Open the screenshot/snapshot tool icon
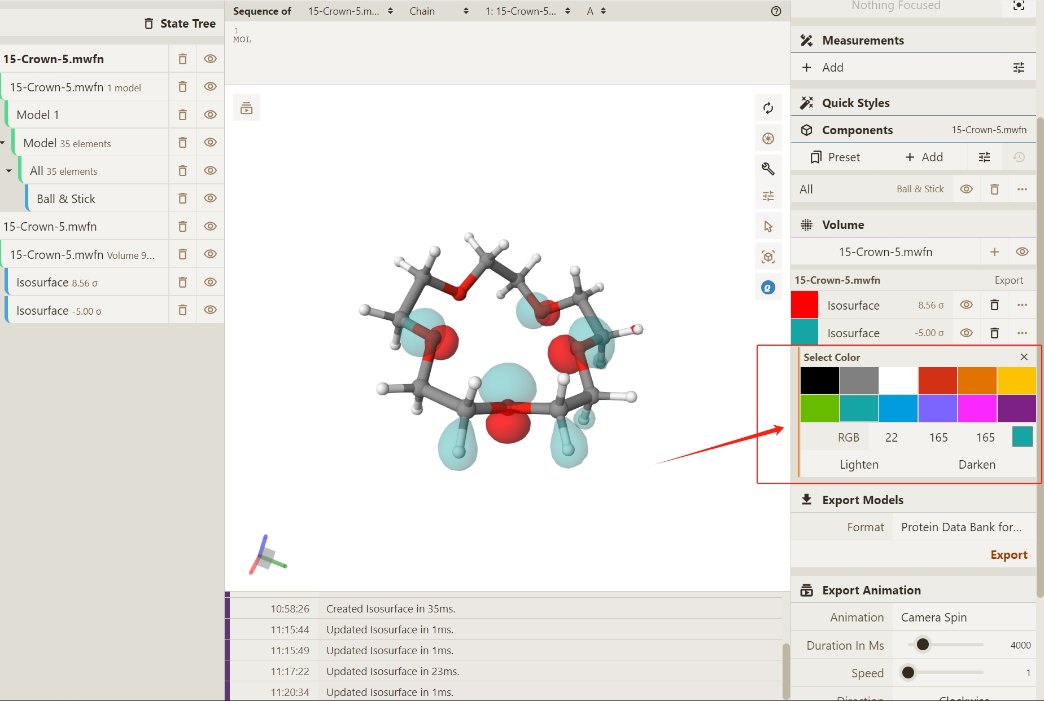 [768, 139]
